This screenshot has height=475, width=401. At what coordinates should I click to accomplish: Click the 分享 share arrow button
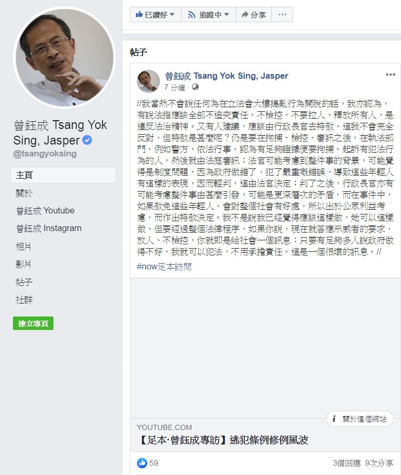pyautogui.click(x=254, y=15)
